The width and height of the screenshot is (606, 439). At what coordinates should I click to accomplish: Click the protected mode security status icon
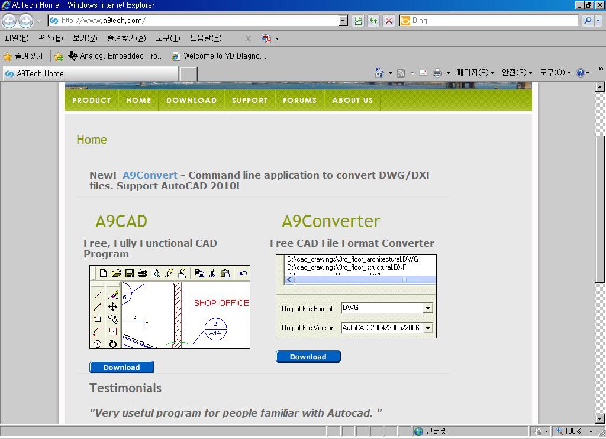click(537, 431)
